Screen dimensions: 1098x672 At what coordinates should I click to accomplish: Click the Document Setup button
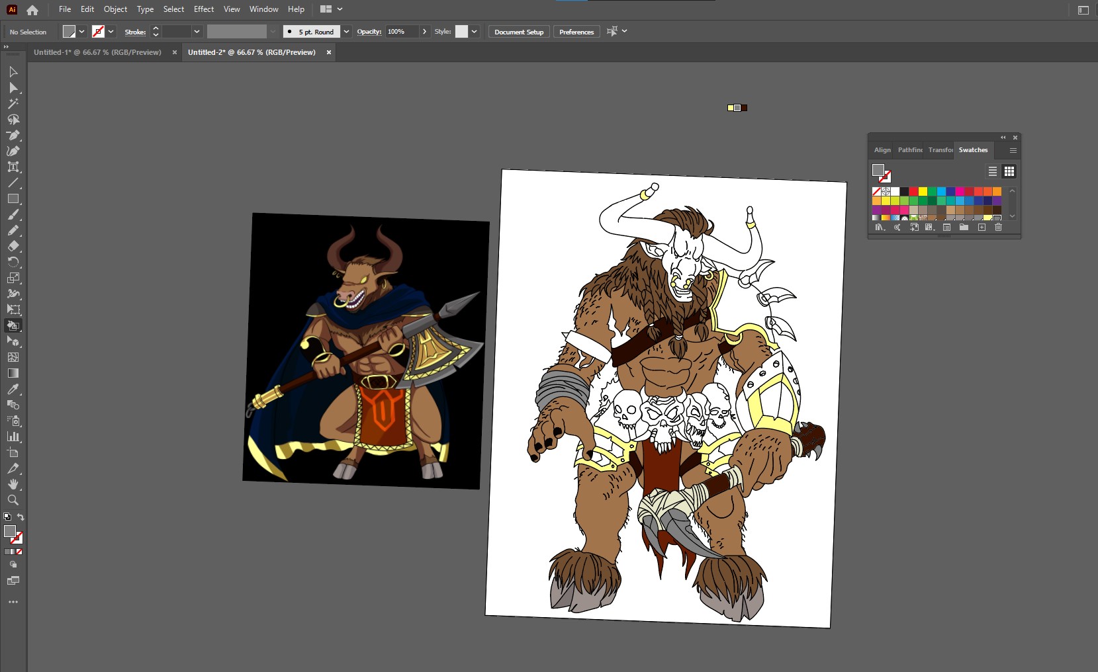(519, 32)
